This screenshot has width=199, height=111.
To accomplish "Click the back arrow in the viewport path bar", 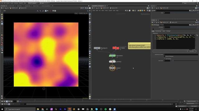I will coord(2,8).
